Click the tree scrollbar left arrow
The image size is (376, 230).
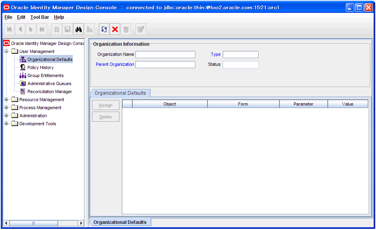click(6, 223)
